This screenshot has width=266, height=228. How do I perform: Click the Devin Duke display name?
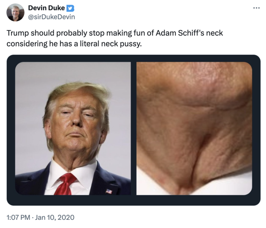[46, 8]
